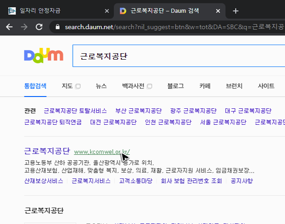Click the browser forward arrow
This screenshot has width=285, height=224.
pyautogui.click(x=24, y=27)
